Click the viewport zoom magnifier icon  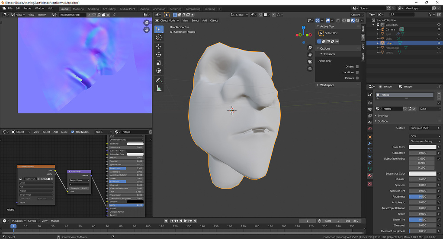(310, 47)
